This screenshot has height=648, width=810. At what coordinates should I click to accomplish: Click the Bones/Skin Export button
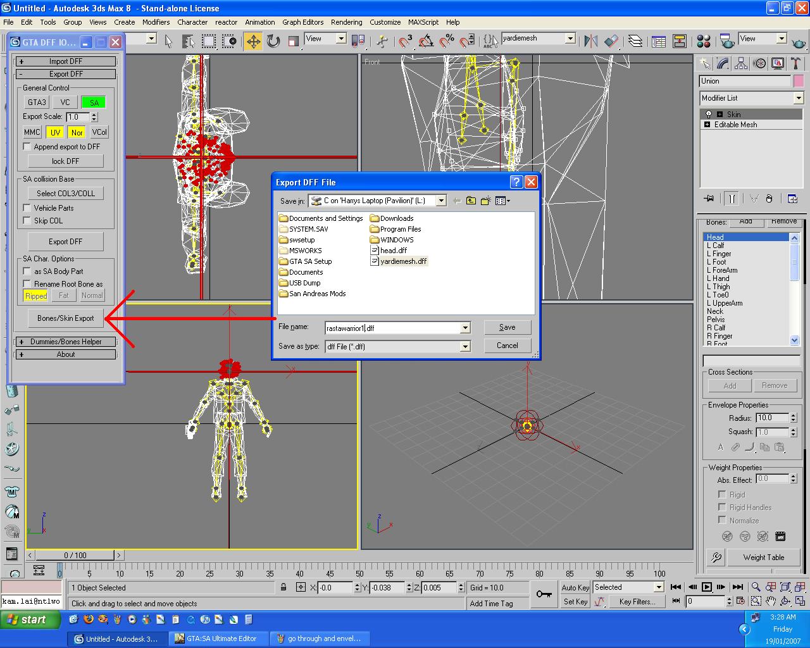66,318
